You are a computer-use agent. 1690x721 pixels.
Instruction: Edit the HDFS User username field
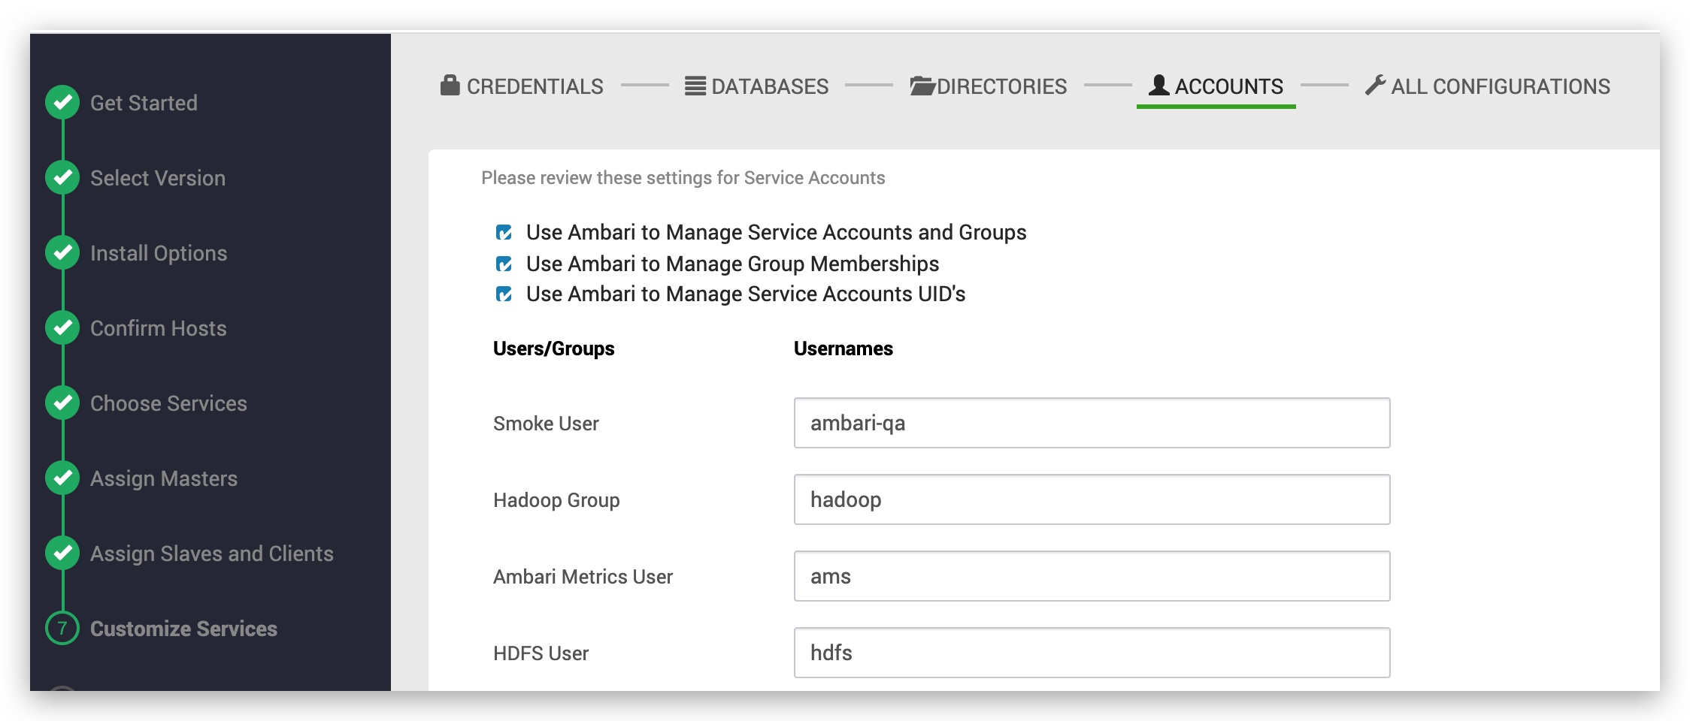pos(1092,653)
